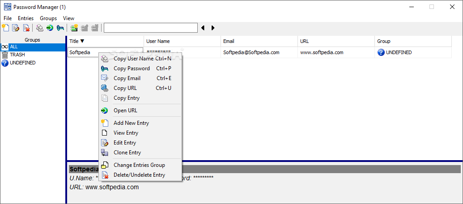Click the Open URL toolbar icon
Viewport: 463px width, 204px height.
pos(50,28)
